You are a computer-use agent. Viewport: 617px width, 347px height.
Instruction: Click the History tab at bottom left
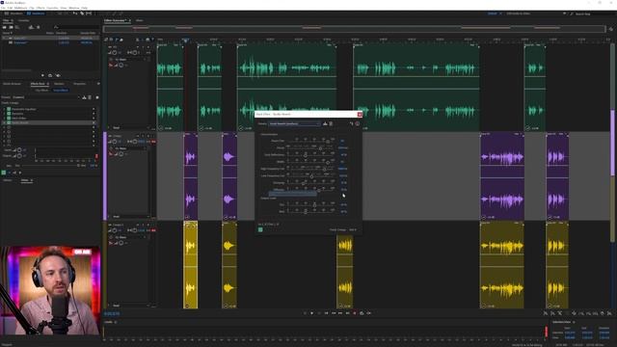click(8, 180)
